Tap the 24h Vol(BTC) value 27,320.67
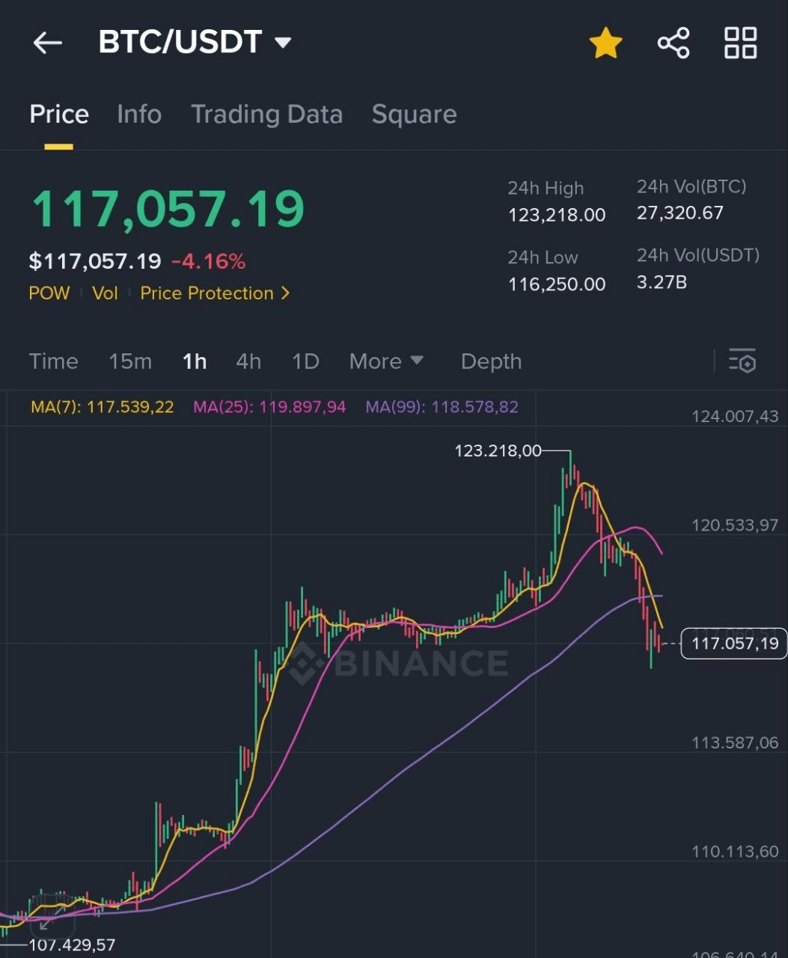 click(680, 213)
